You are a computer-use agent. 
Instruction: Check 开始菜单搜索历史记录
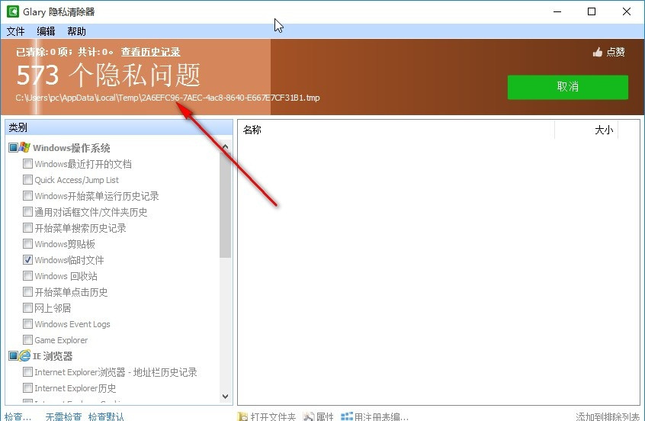tap(27, 227)
